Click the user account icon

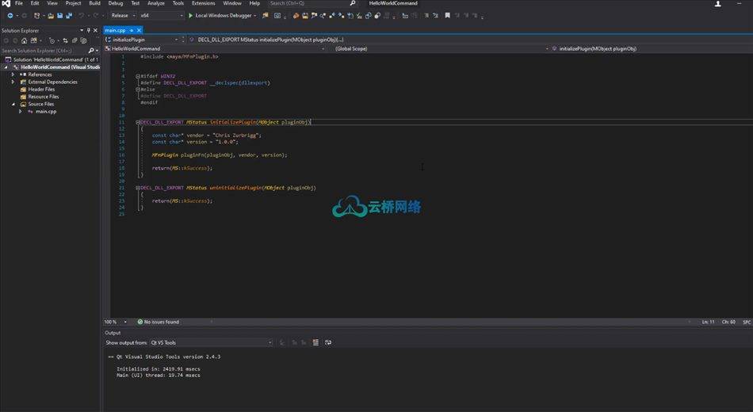pyautogui.click(x=718, y=3)
